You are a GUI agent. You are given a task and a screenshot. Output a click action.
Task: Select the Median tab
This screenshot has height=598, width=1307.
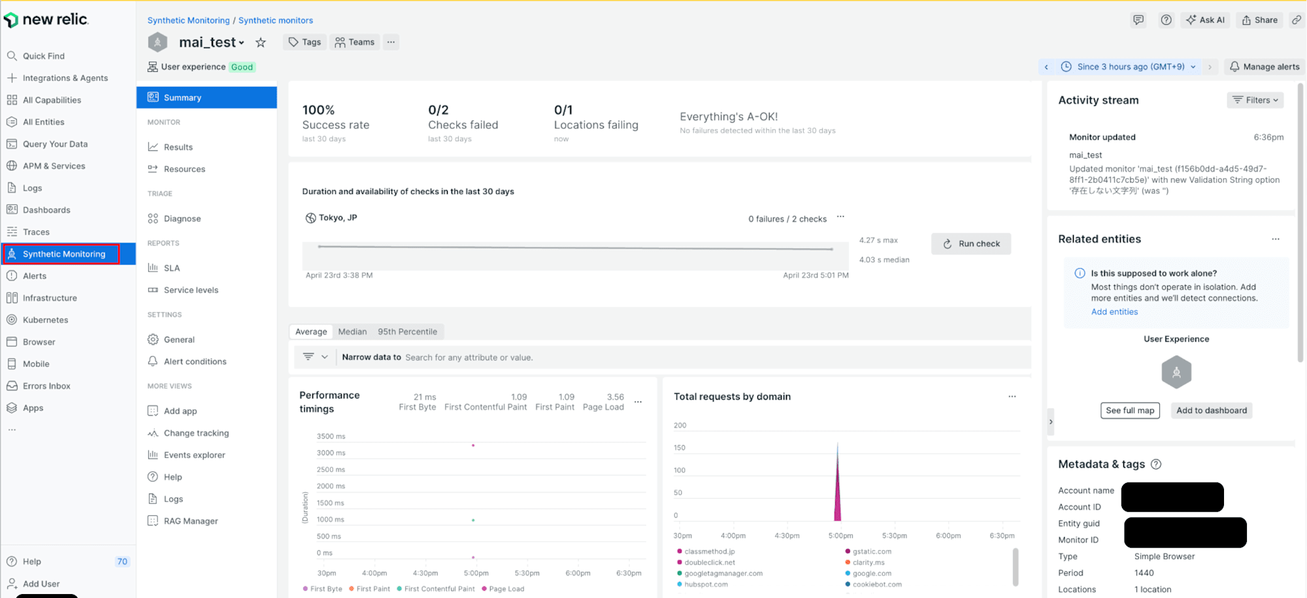coord(352,332)
